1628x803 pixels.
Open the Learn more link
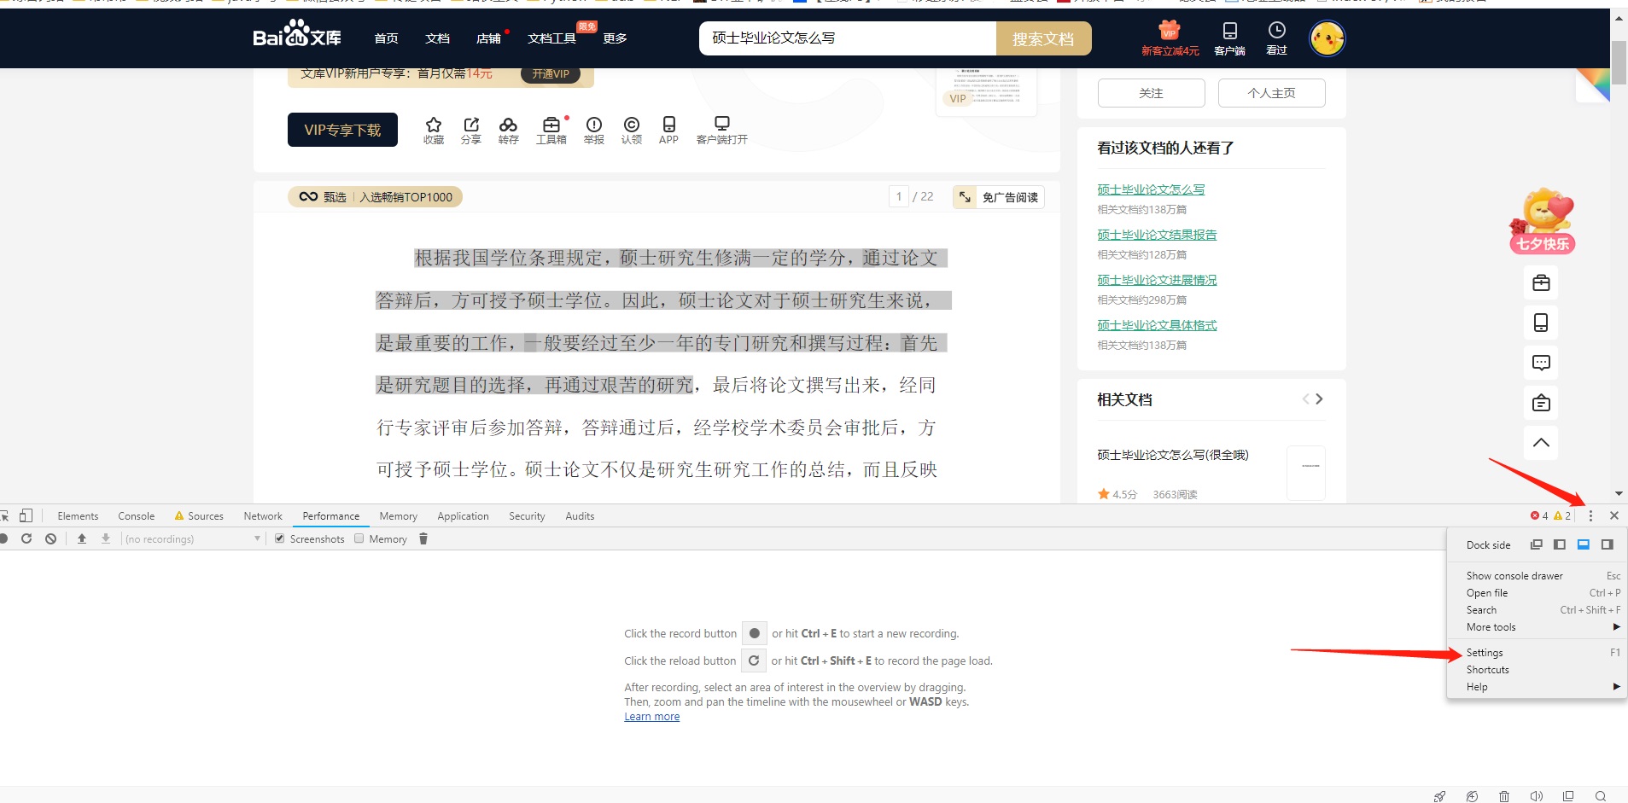point(651,717)
